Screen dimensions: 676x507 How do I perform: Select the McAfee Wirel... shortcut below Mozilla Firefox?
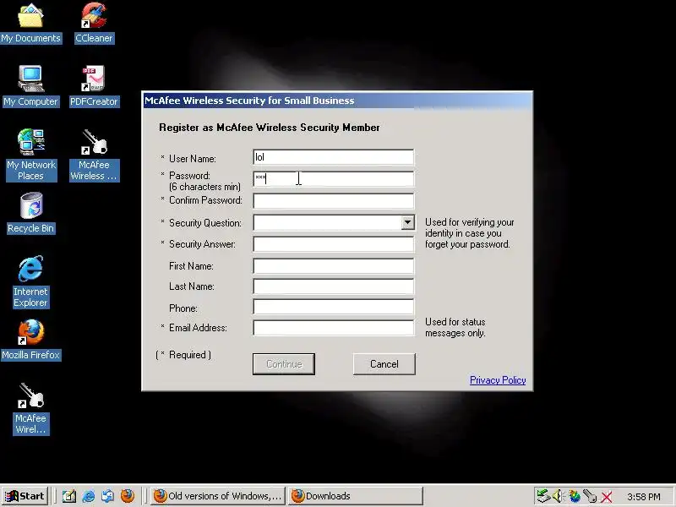tap(30, 409)
